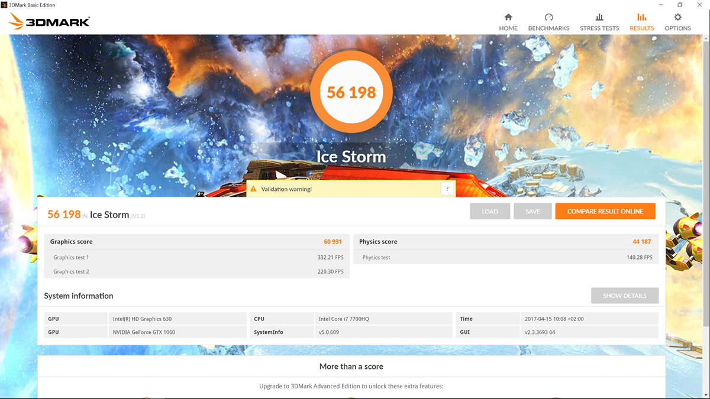710x399 pixels.
Task: Click the 56 198 score circle
Action: 351,92
